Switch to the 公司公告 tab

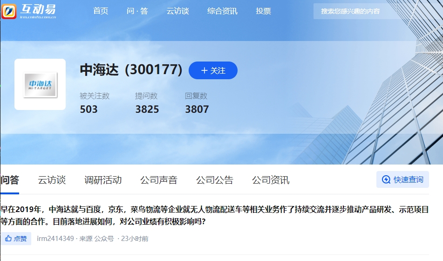coord(215,180)
